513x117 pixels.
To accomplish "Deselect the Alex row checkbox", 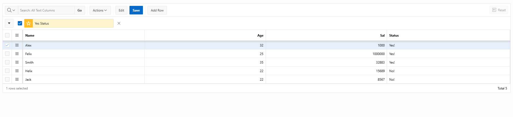I will click(x=7, y=45).
